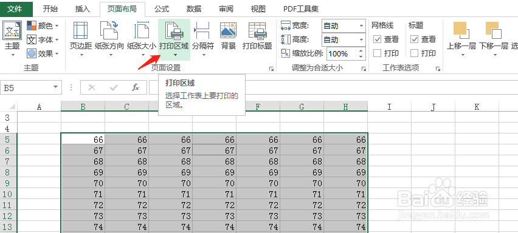Click the 打印区域 print area icon
The width and height of the screenshot is (518, 233).
(x=174, y=30)
